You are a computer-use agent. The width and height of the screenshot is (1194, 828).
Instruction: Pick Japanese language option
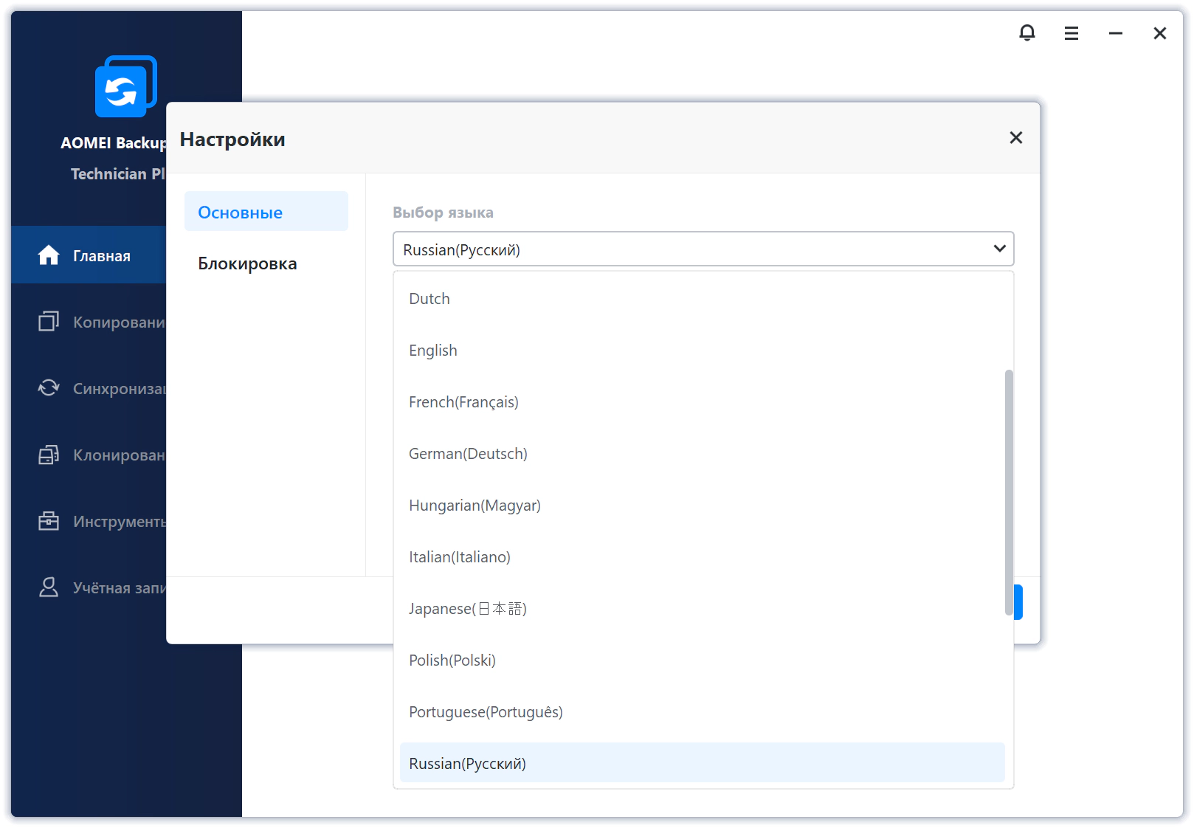pos(467,609)
